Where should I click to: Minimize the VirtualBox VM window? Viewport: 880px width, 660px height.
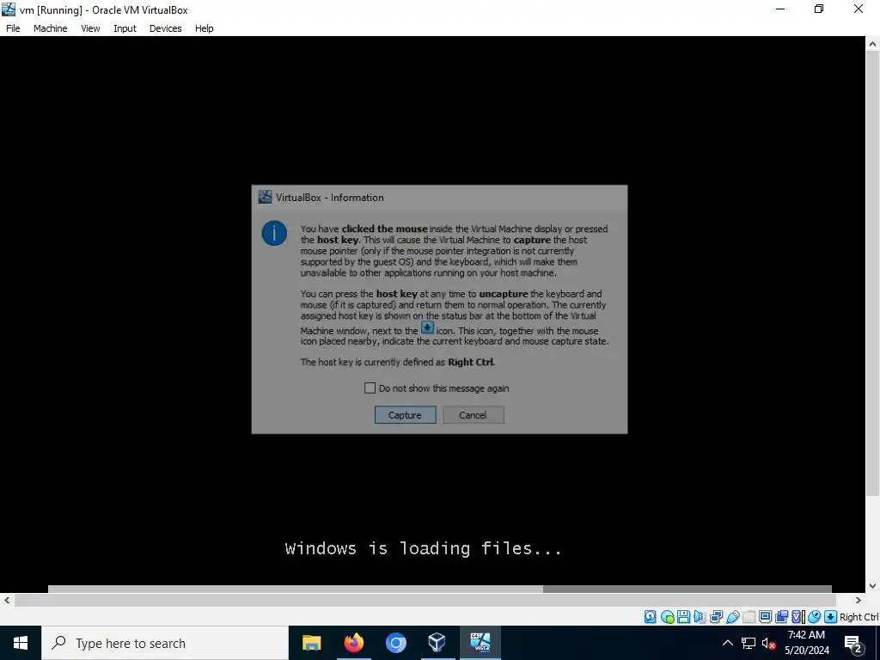[x=780, y=9]
